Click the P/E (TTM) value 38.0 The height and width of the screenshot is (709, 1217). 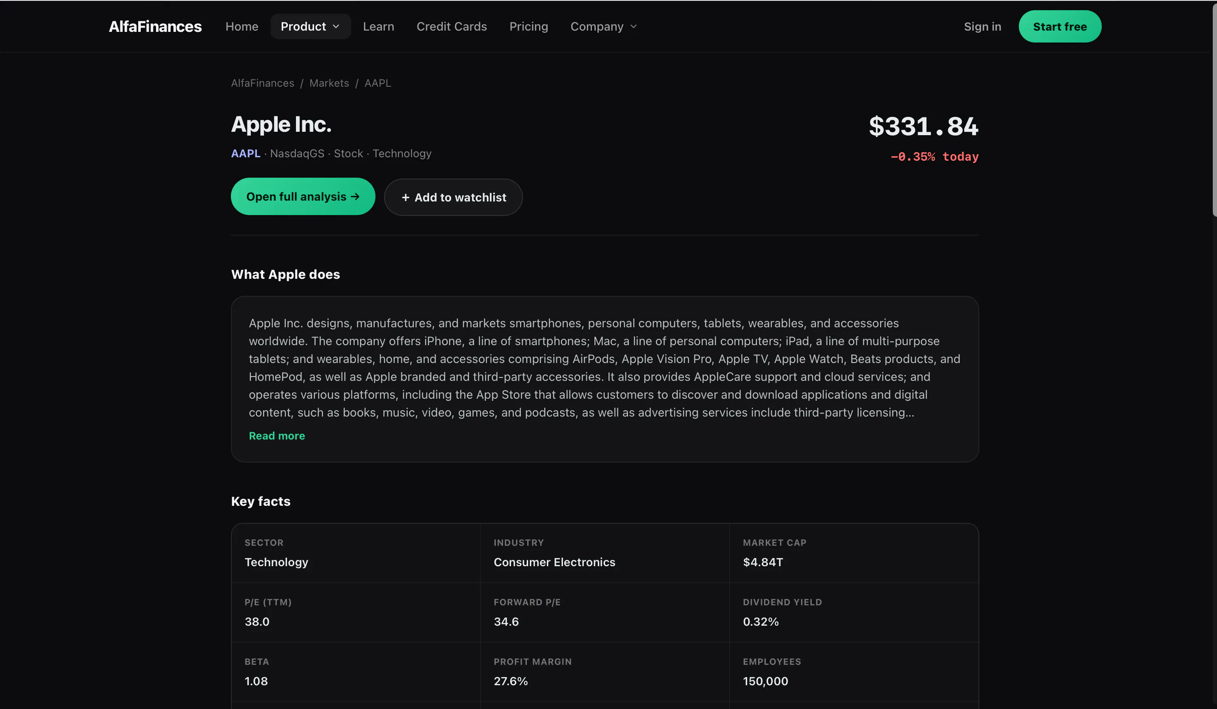click(x=257, y=621)
